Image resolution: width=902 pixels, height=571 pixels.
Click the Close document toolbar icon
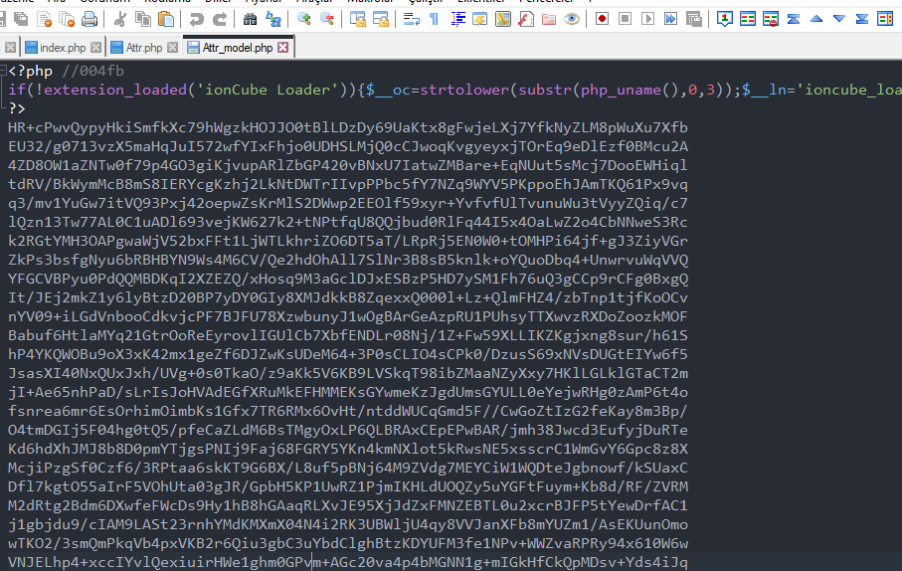click(x=45, y=19)
